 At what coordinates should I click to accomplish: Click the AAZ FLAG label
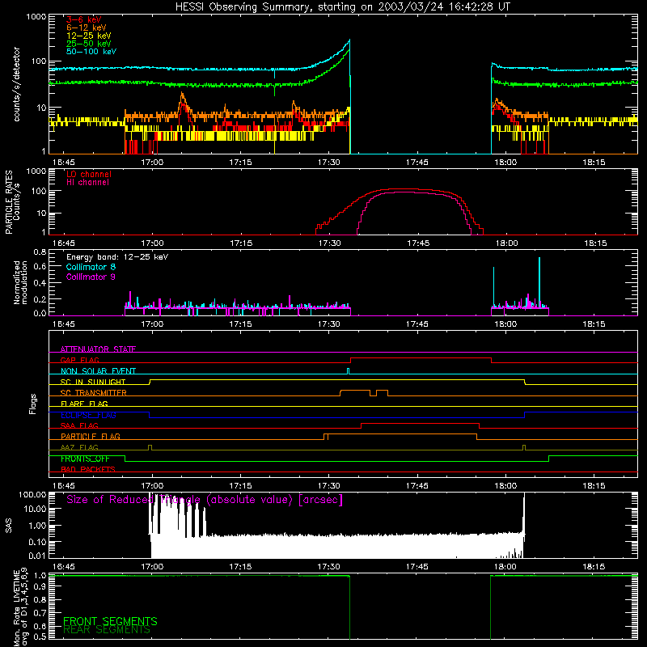79,447
